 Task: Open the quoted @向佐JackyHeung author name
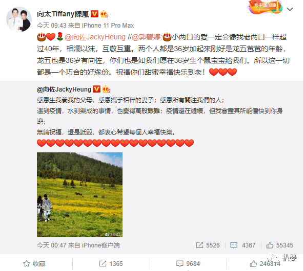click(64, 89)
